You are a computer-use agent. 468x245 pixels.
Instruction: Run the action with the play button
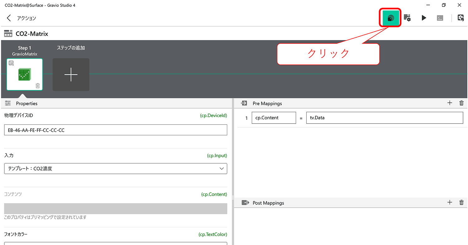click(x=424, y=18)
